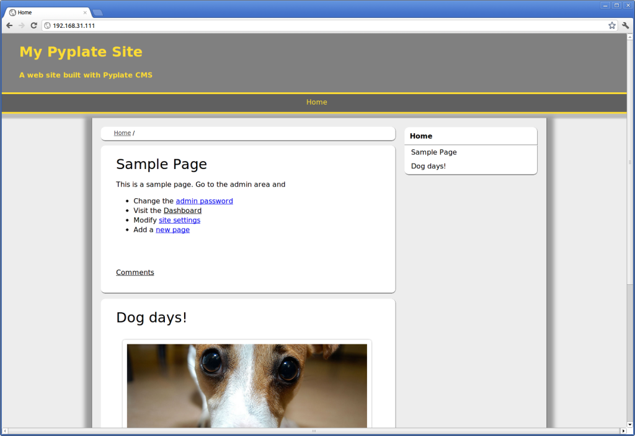
Task: Click the Sample Page article heading
Action: (x=161, y=164)
